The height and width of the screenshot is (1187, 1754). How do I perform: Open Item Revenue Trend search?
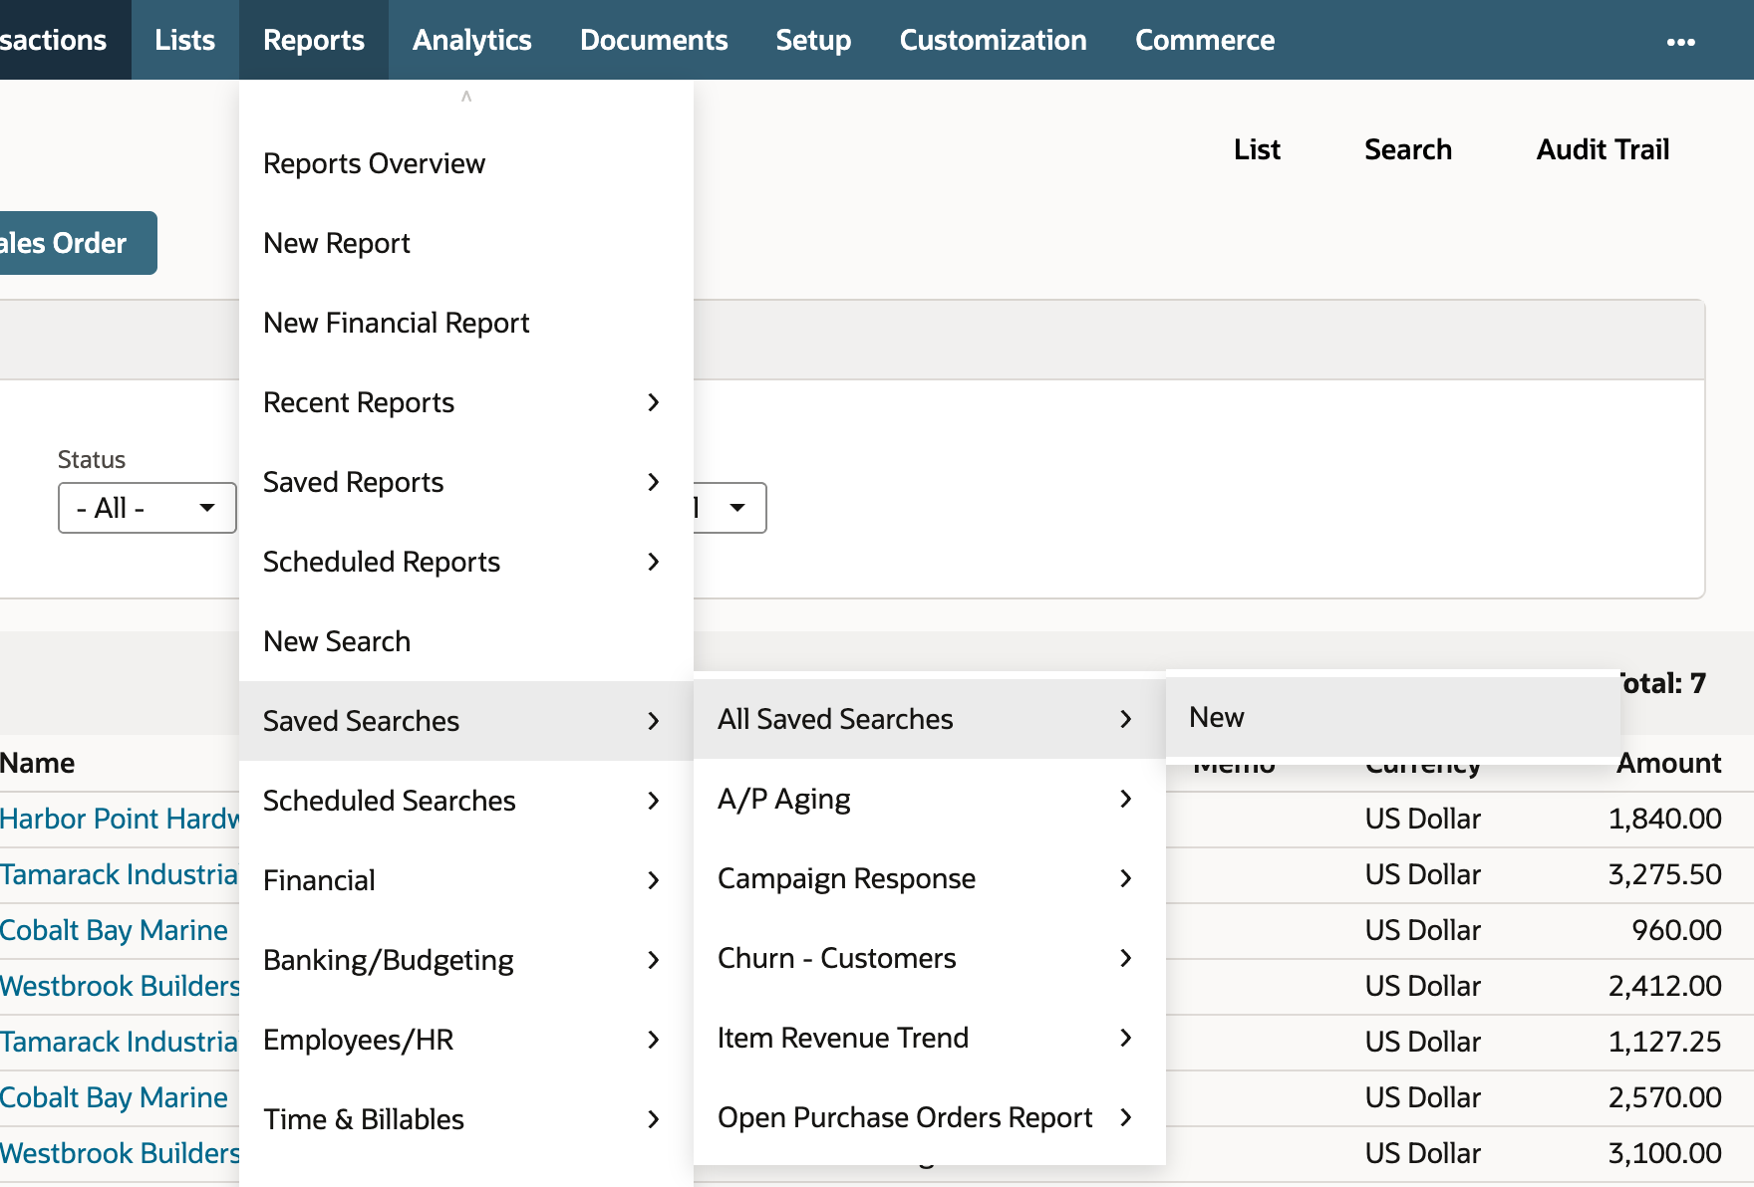(x=929, y=1038)
